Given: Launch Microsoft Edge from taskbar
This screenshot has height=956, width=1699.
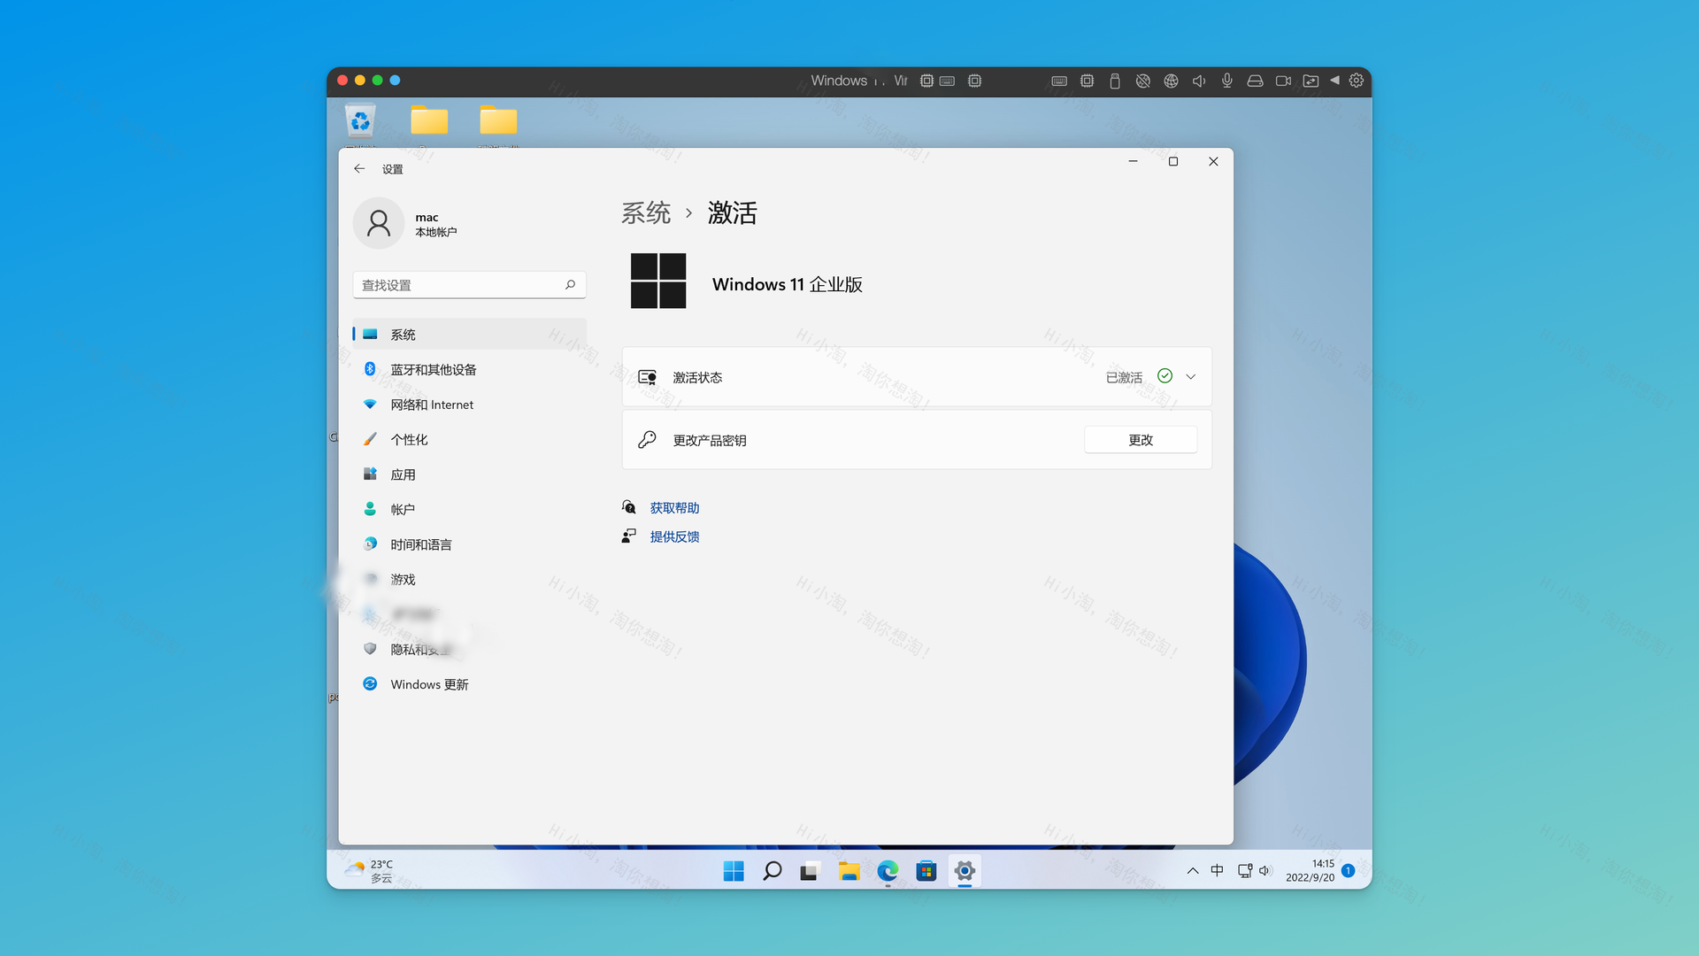Looking at the screenshot, I should coord(888,871).
